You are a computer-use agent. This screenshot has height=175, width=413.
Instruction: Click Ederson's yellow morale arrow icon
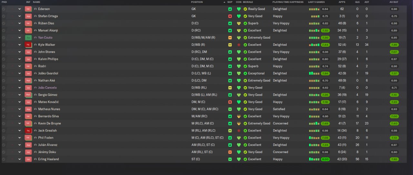pyautogui.click(x=245, y=9)
